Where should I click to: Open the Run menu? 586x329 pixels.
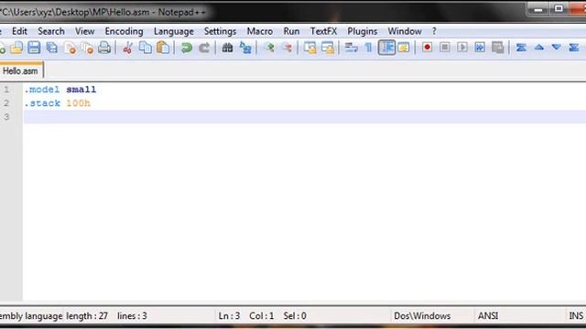click(x=291, y=31)
